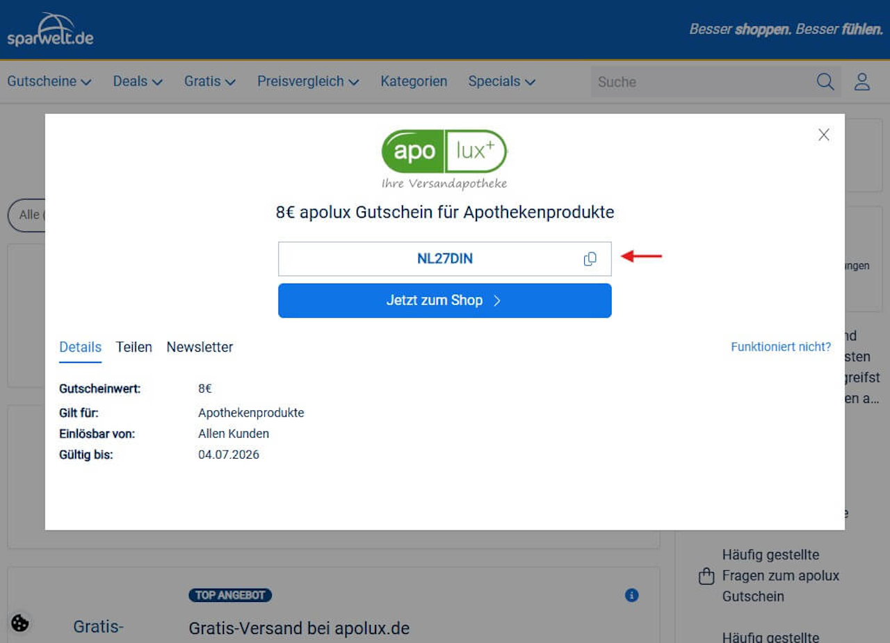The width and height of the screenshot is (890, 643).
Task: Copy the NL27DIN code via copy icon
Action: [x=590, y=259]
